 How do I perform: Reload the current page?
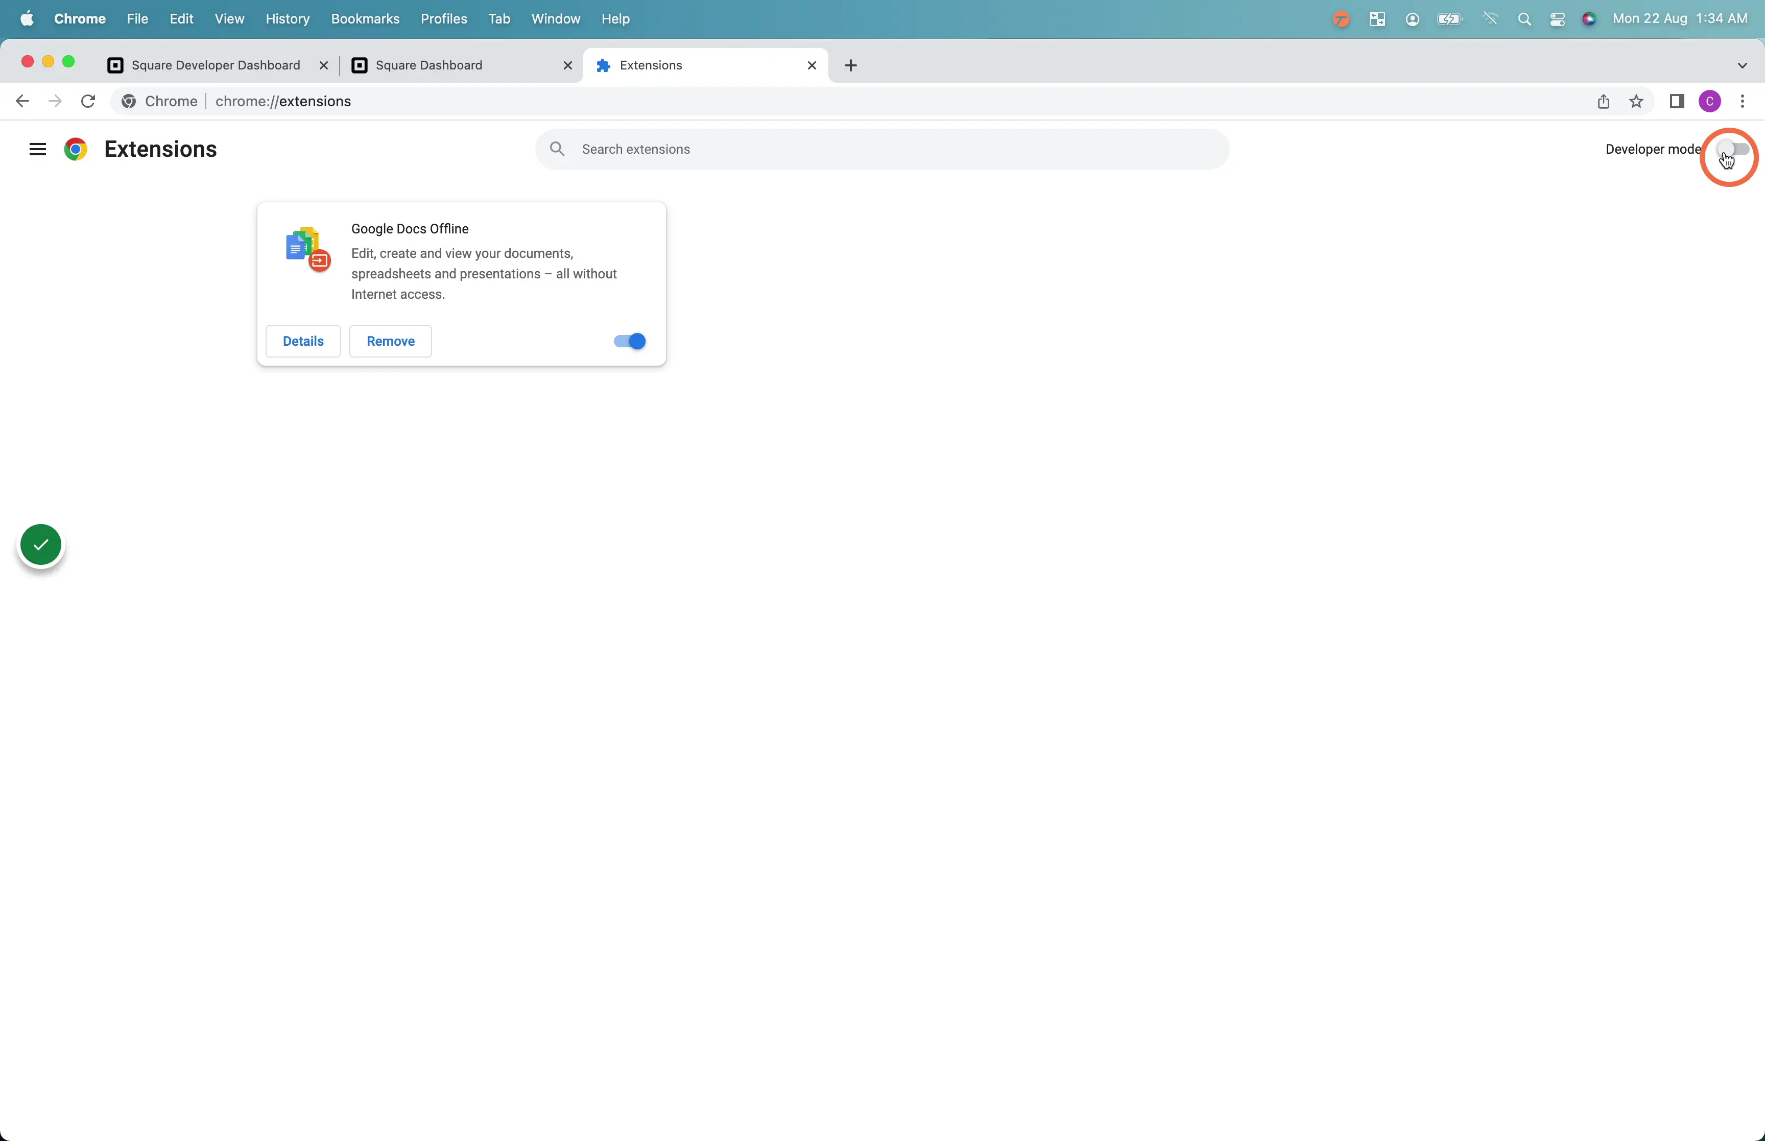coord(88,102)
